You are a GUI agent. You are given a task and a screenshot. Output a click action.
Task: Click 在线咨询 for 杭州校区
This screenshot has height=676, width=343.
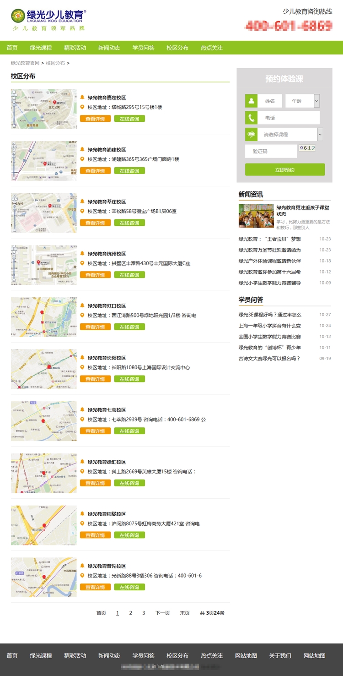(129, 275)
